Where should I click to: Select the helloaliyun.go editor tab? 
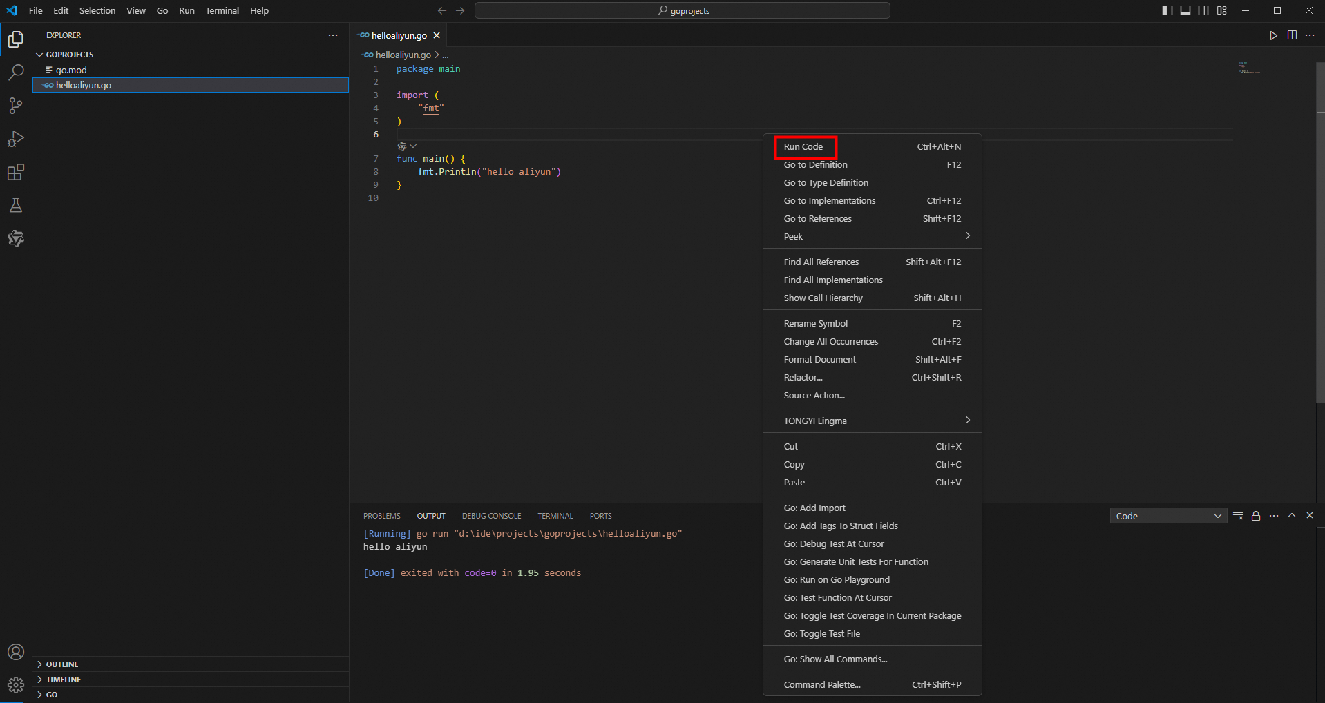(x=399, y=35)
